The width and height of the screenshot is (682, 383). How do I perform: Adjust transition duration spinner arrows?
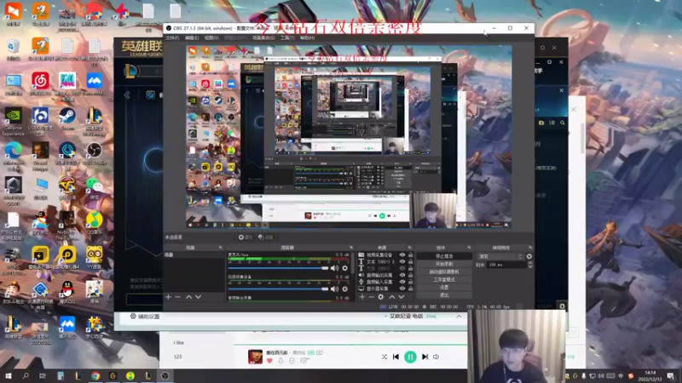tap(530, 265)
